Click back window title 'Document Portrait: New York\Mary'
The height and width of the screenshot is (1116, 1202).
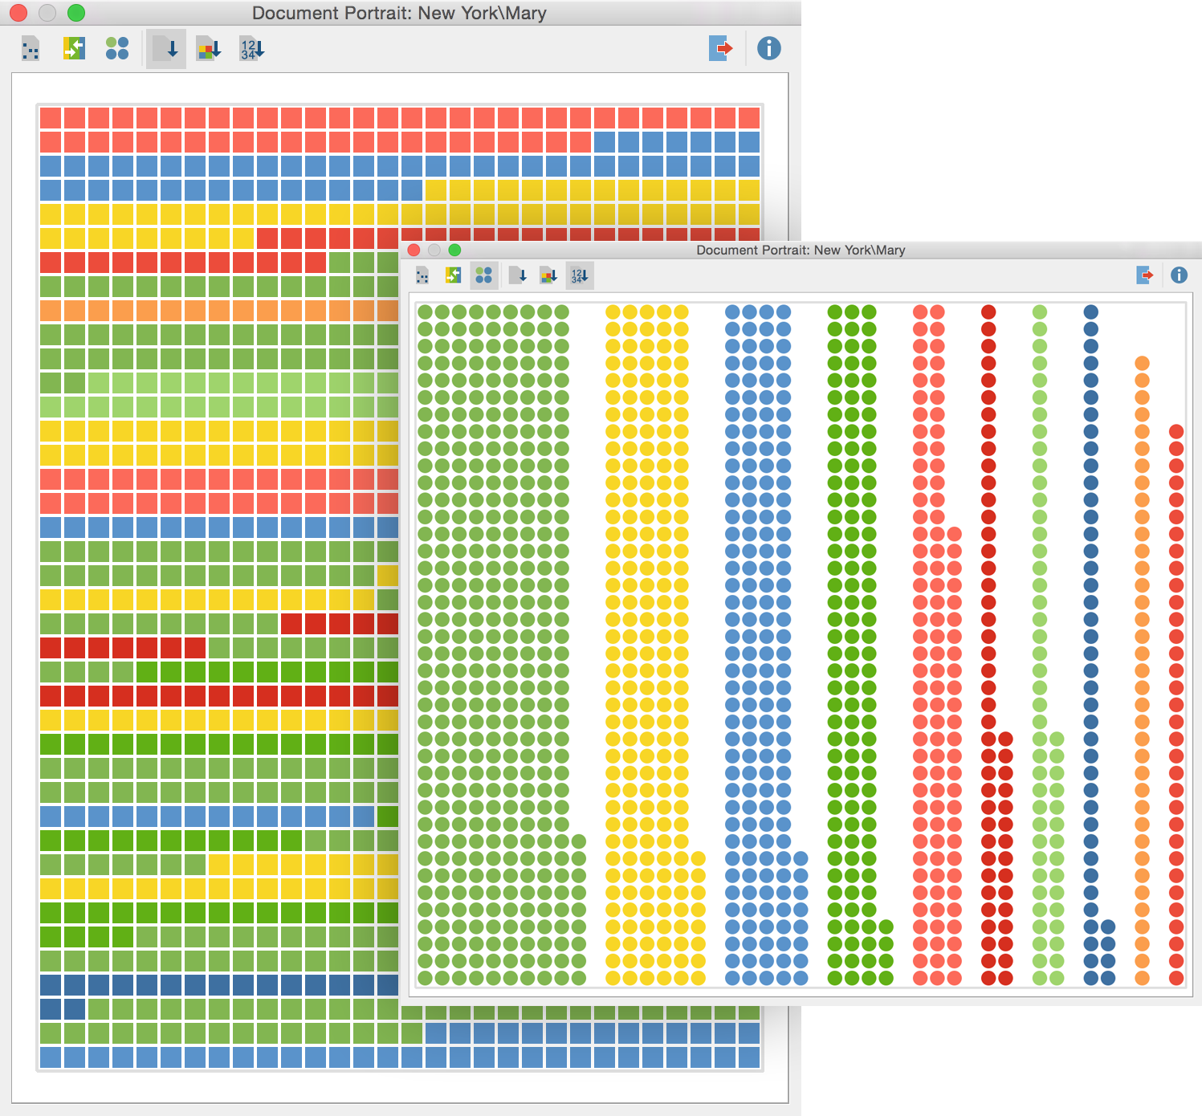tap(399, 13)
